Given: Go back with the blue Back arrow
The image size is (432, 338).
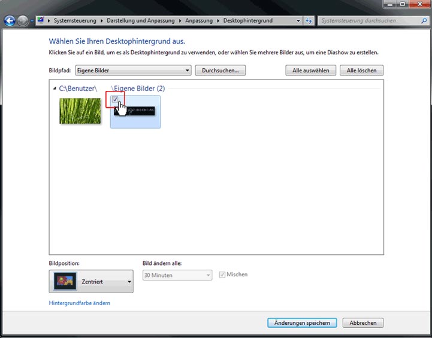Looking at the screenshot, I should tap(10, 20).
